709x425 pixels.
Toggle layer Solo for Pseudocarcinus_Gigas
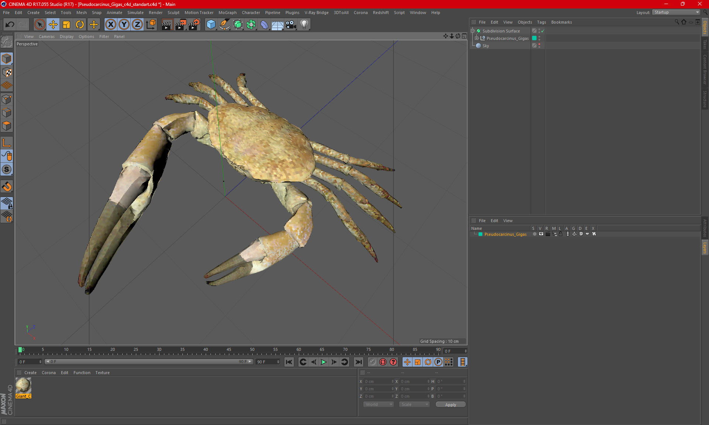[534, 234]
